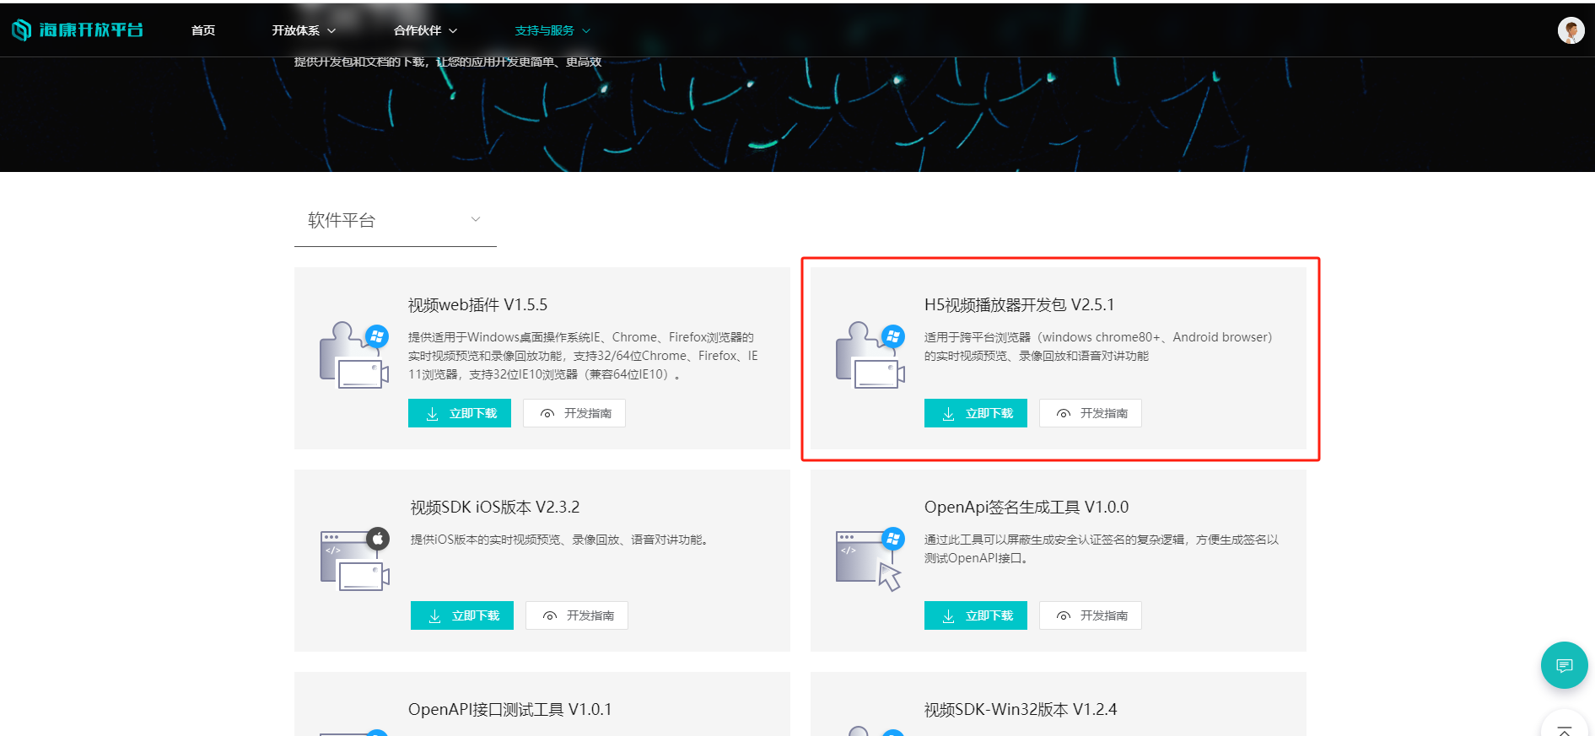Download OpenApi签名生成工具 V1.0.0
Image resolution: width=1595 pixels, height=736 pixels.
(976, 615)
